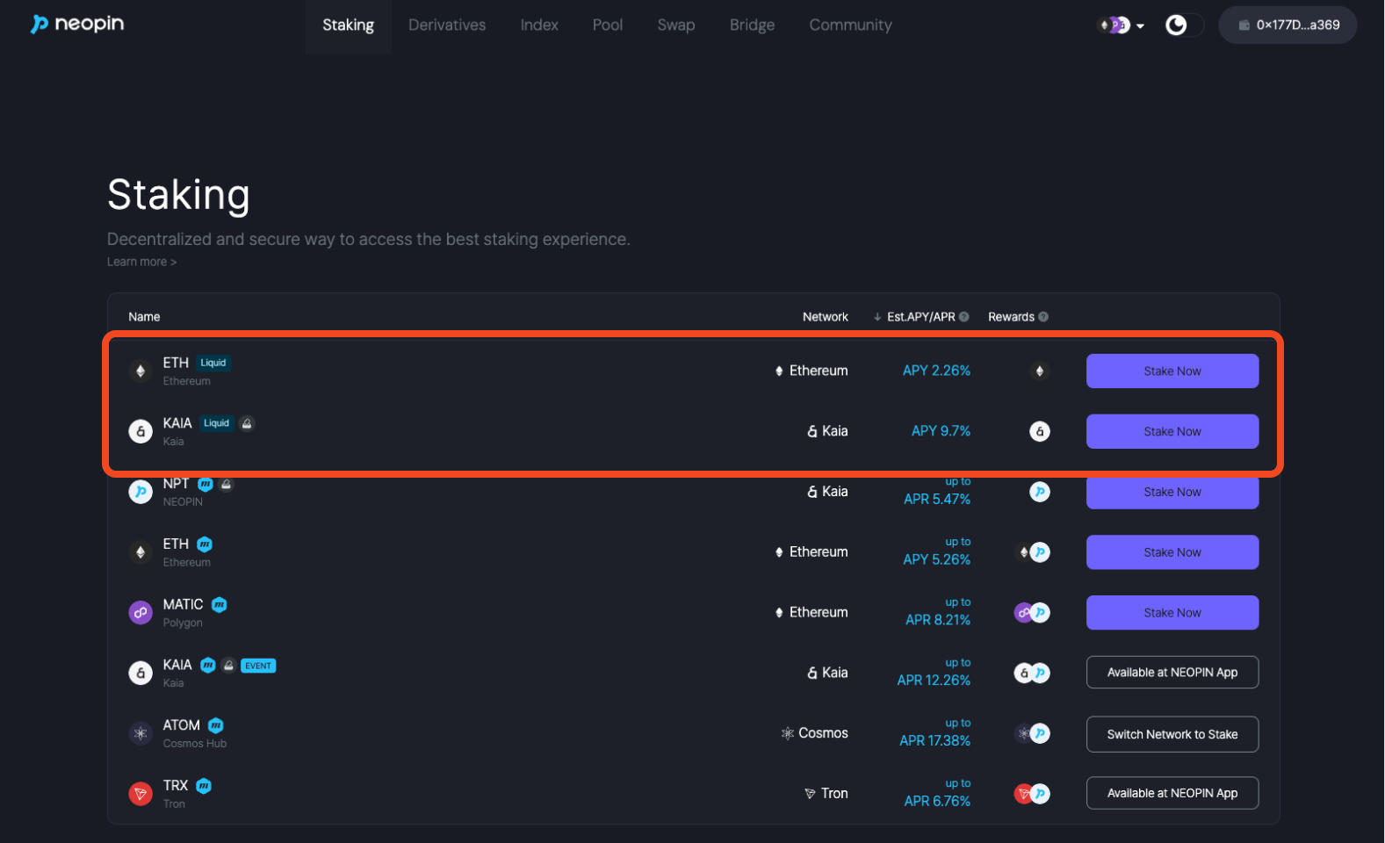Open the wallet address 0x177D...a369 menu

[x=1288, y=25]
